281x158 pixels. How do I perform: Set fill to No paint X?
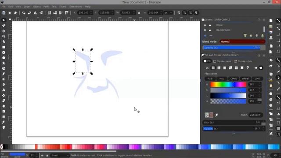207,68
